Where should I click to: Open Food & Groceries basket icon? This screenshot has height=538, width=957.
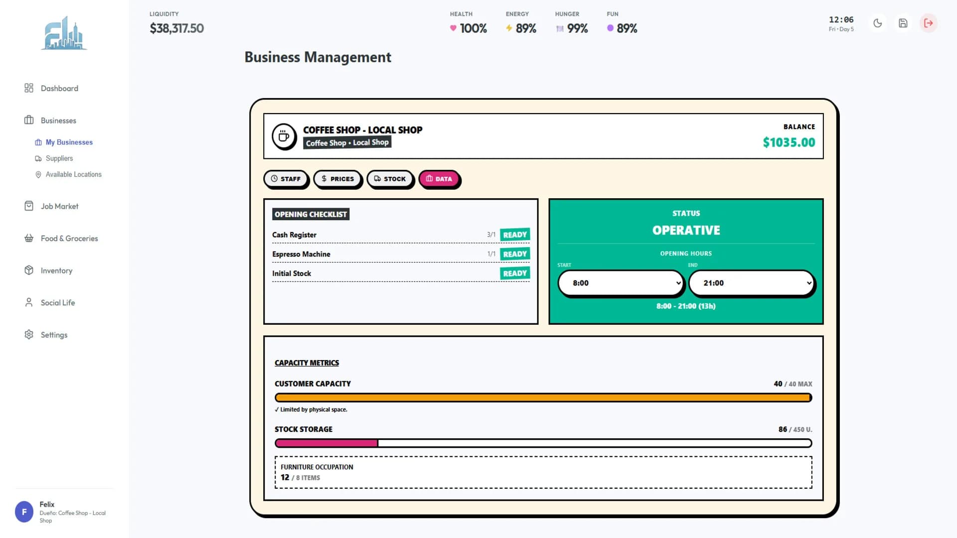[x=29, y=238]
